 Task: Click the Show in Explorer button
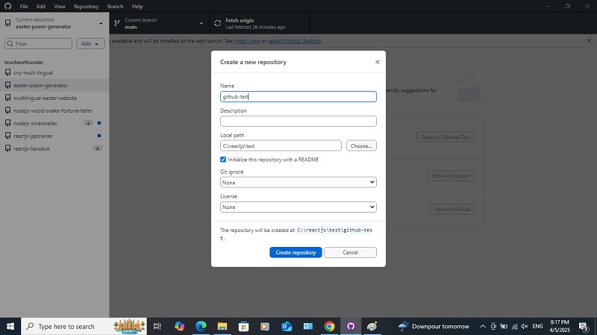tap(451, 175)
